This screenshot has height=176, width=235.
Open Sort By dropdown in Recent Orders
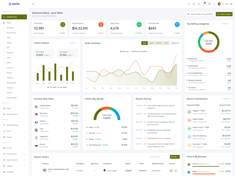174,157
